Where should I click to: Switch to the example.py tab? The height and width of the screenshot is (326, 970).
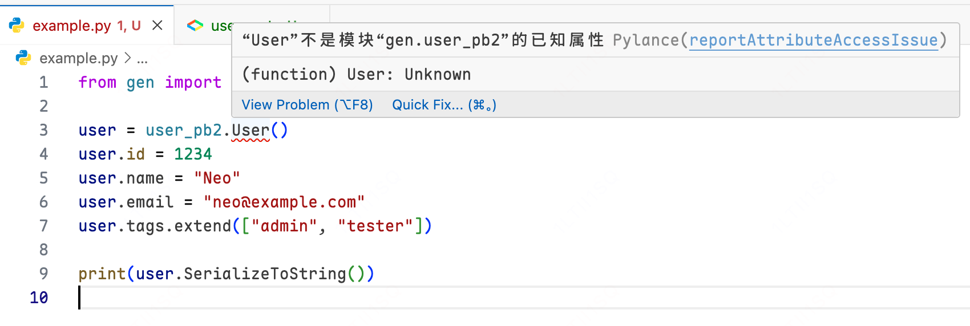72,26
